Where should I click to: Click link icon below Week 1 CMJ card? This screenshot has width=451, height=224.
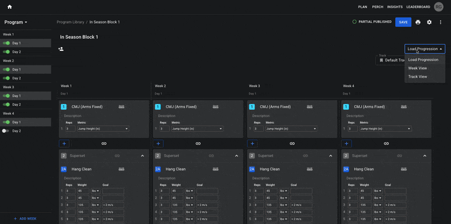tap(104, 144)
